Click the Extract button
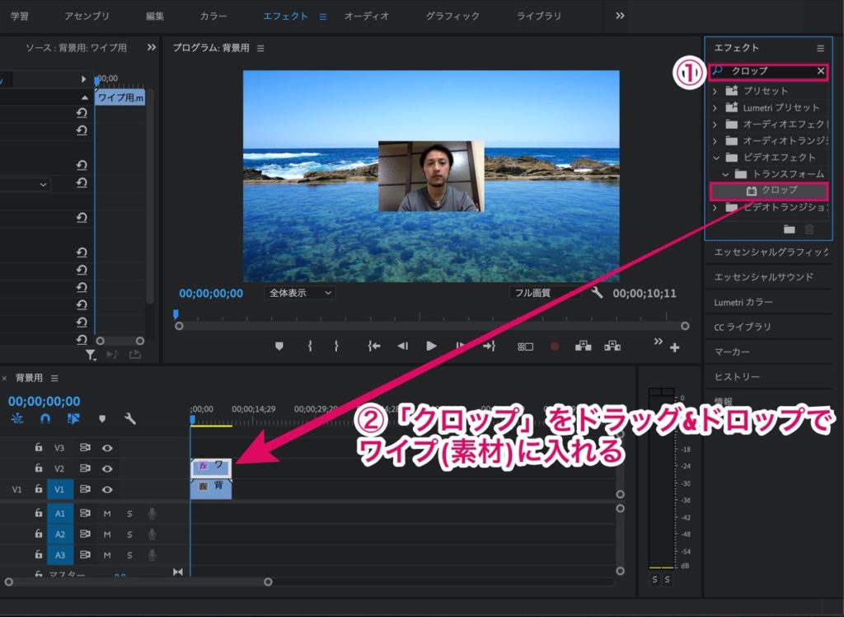The width and height of the screenshot is (844, 617). (612, 346)
